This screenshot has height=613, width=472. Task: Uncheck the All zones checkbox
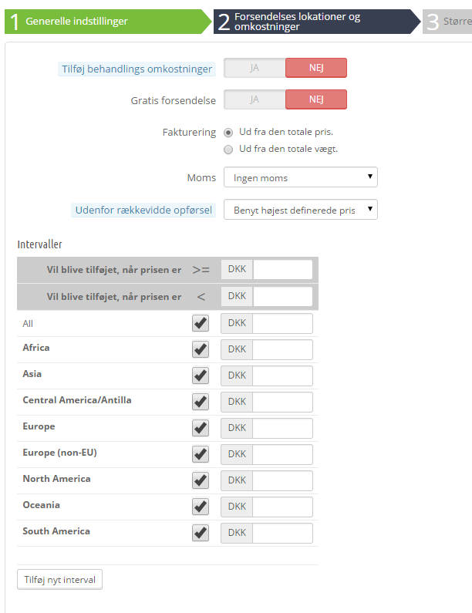point(201,323)
